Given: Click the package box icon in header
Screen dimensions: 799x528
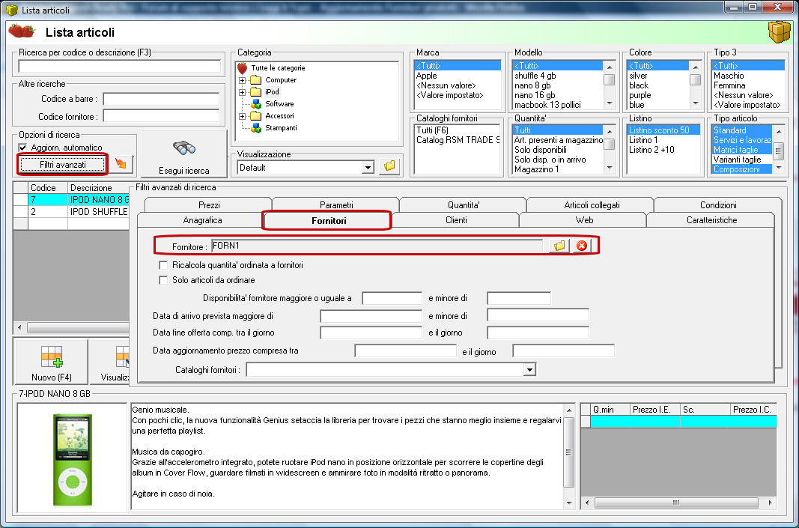Looking at the screenshot, I should [779, 32].
